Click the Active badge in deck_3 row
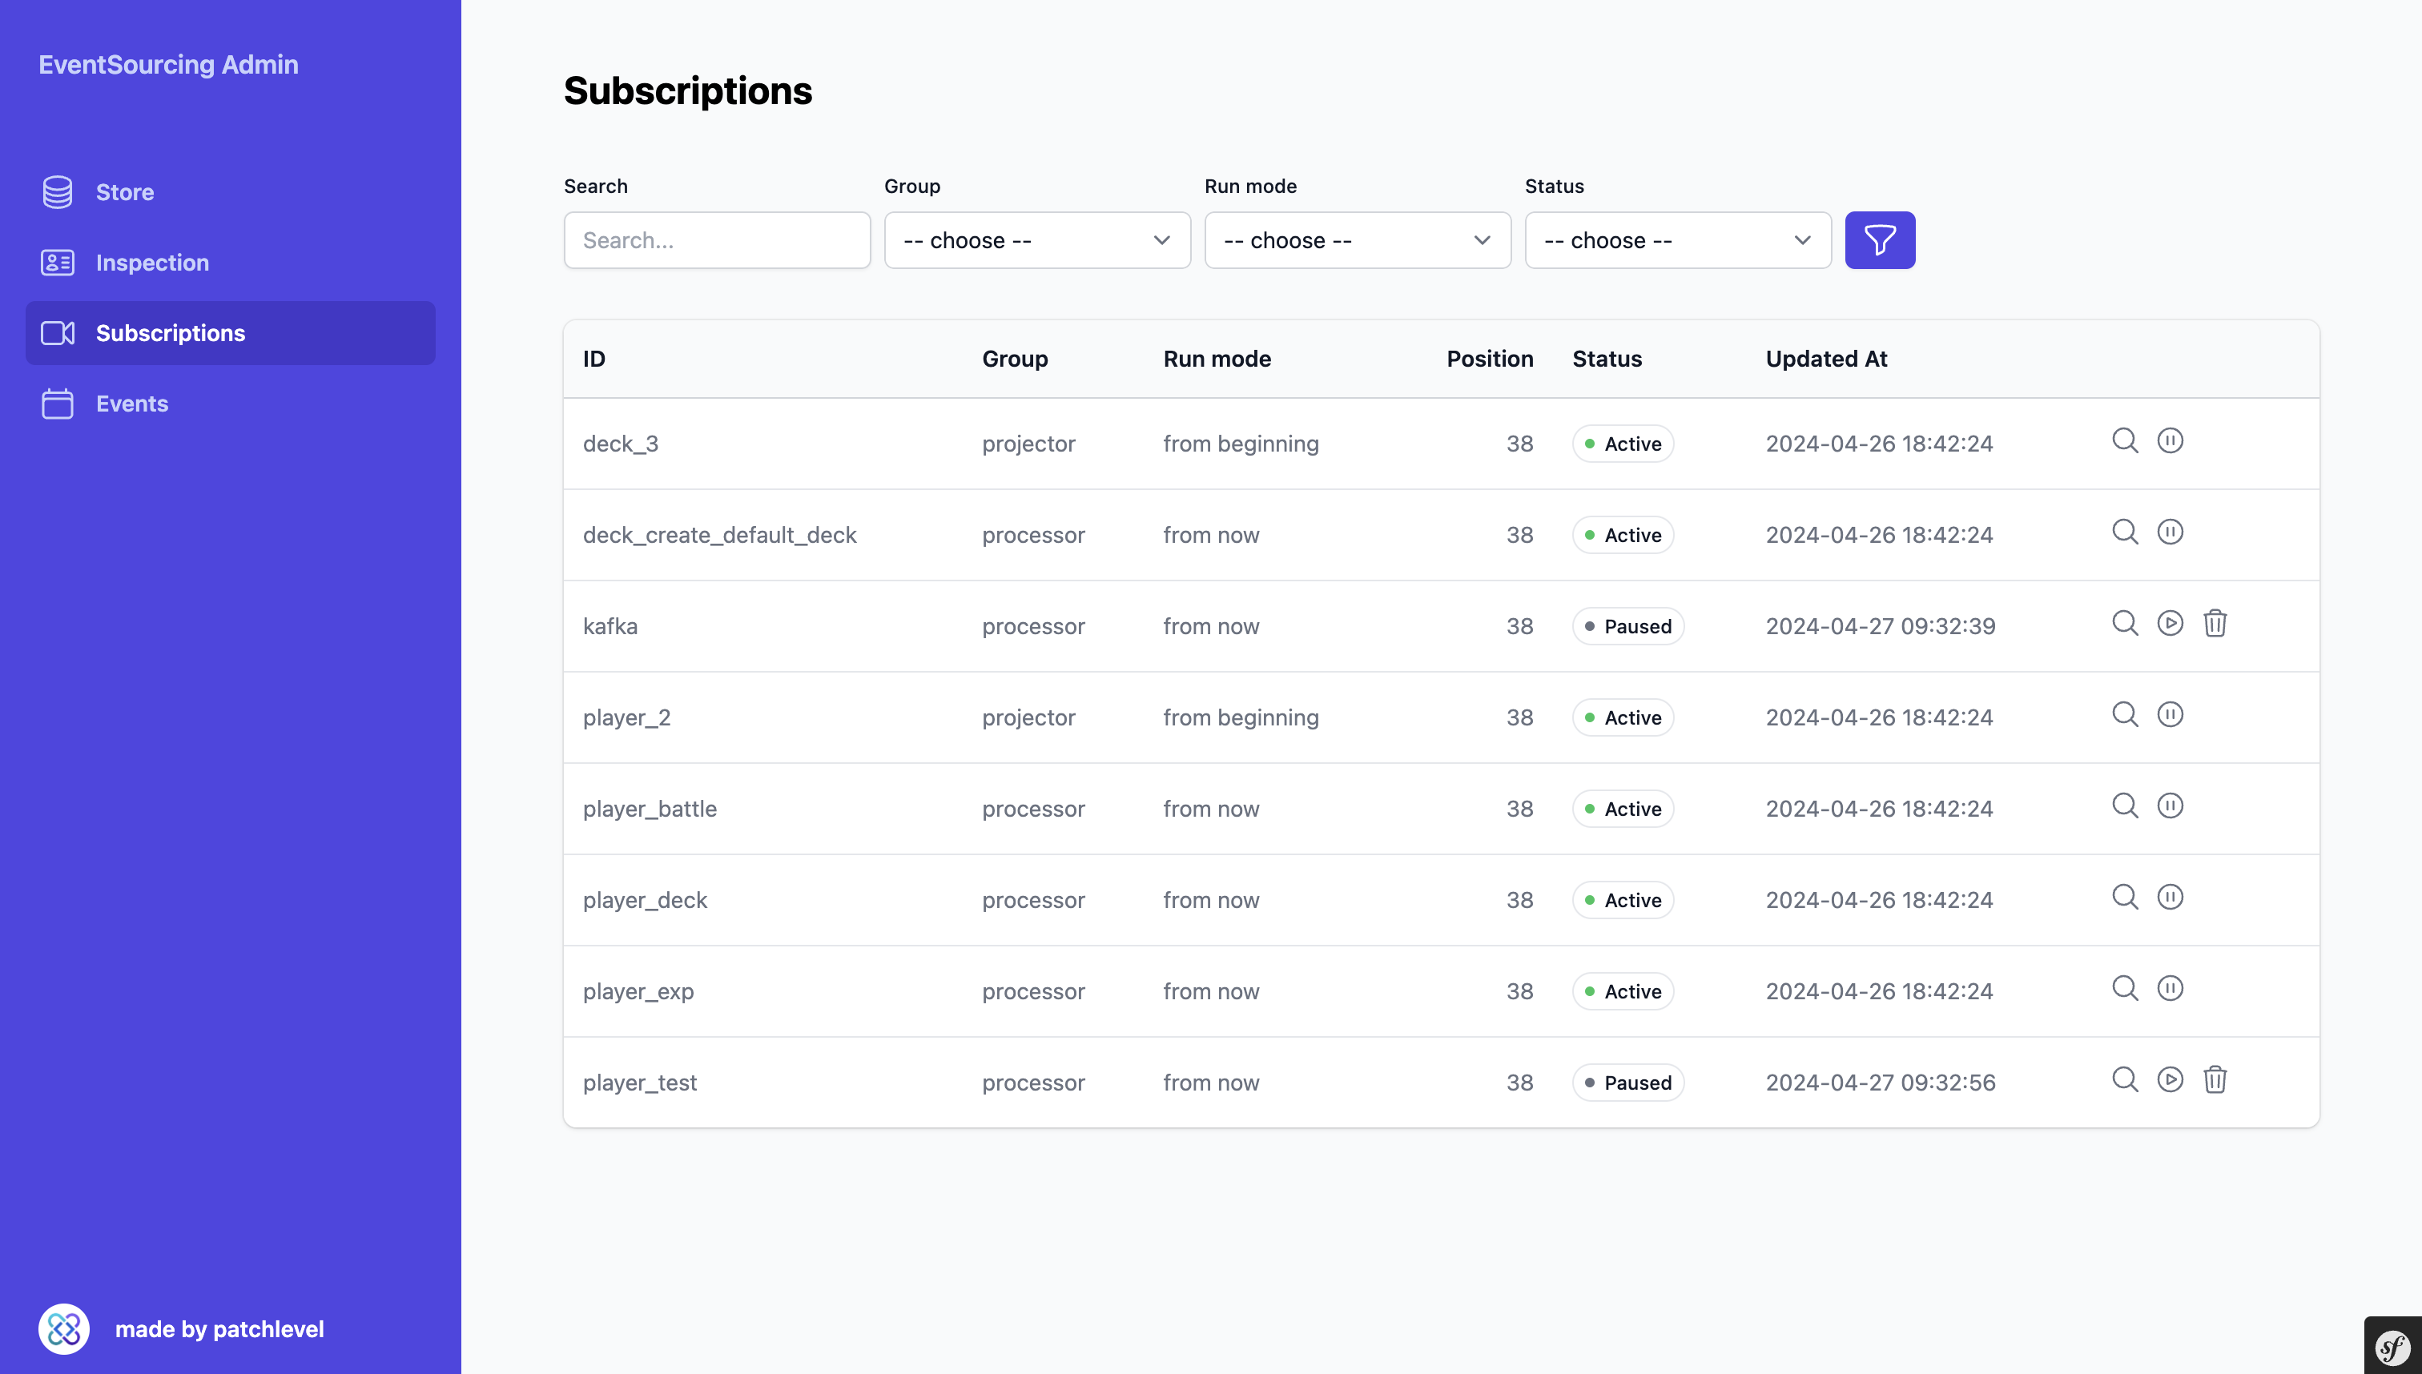This screenshot has height=1374, width=2422. pyautogui.click(x=1623, y=444)
